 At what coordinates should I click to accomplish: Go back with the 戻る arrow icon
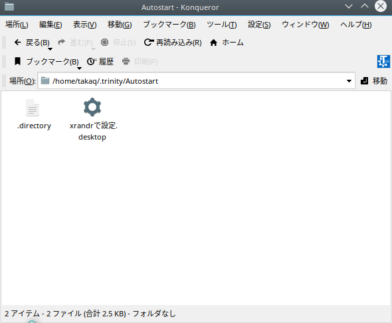[x=17, y=43]
